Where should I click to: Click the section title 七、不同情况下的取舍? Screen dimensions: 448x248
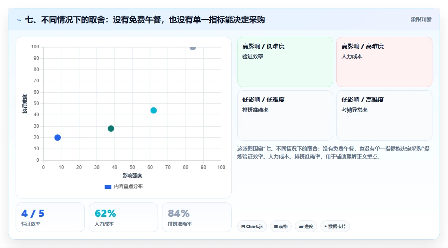point(145,20)
